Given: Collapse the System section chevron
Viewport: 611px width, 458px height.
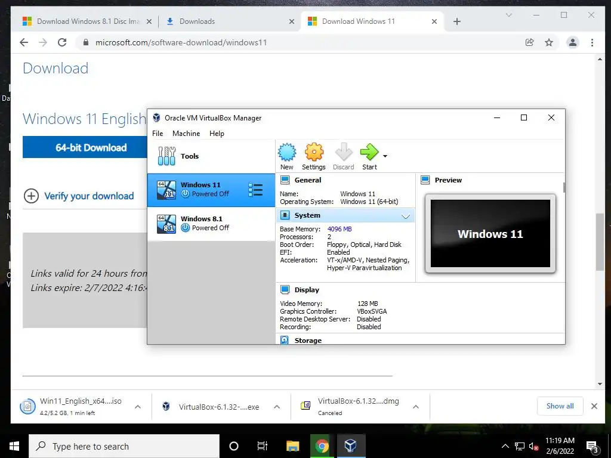Looking at the screenshot, I should coord(406,216).
